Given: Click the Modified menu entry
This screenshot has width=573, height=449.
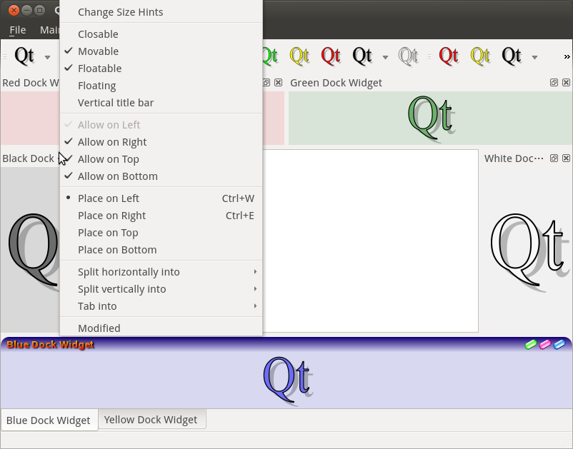Looking at the screenshot, I should (161, 328).
